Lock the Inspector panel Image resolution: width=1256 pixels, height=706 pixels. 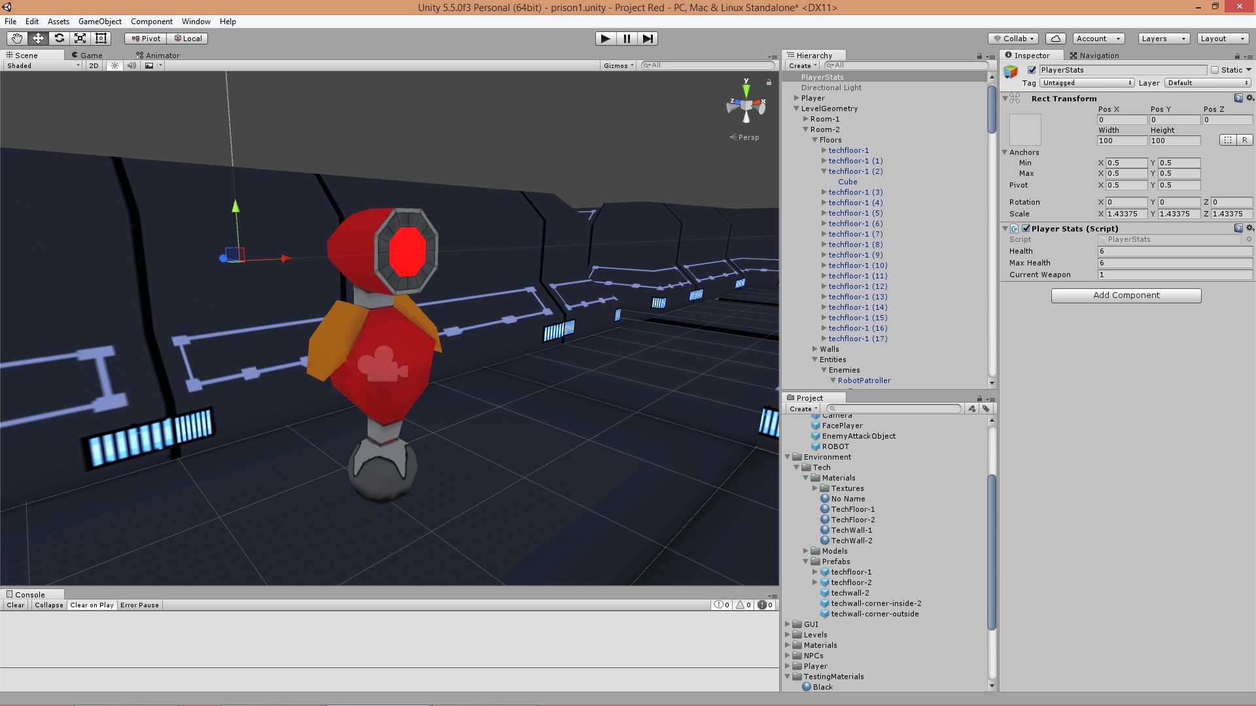coord(1237,56)
